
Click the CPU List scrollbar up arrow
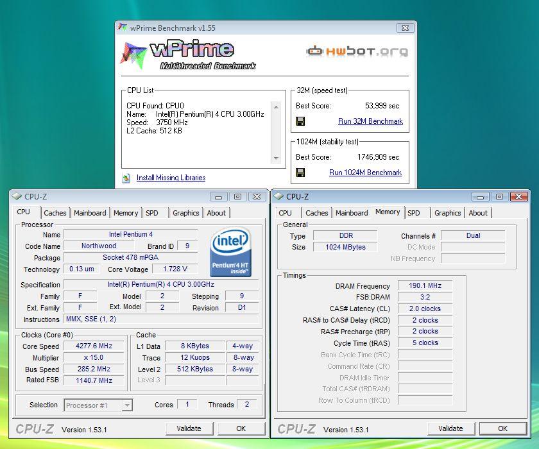276,107
